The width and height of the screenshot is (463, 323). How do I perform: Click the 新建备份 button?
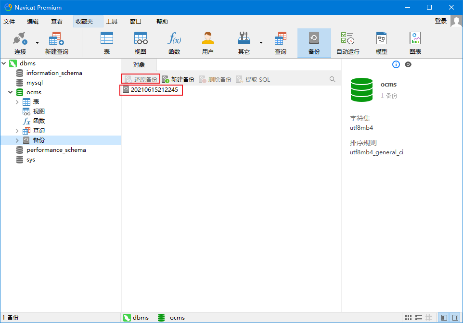coord(178,79)
